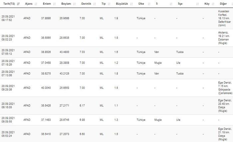Sort by Derinlik using its arrow icon

pyautogui.click(x=95, y=4)
